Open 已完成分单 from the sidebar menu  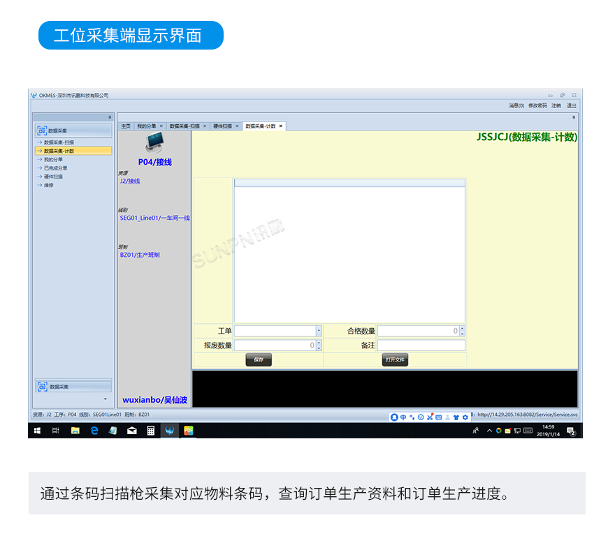click(x=56, y=166)
